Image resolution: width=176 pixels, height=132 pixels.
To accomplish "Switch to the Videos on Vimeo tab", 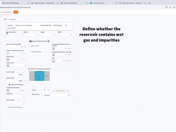I will (x=103, y=3).
